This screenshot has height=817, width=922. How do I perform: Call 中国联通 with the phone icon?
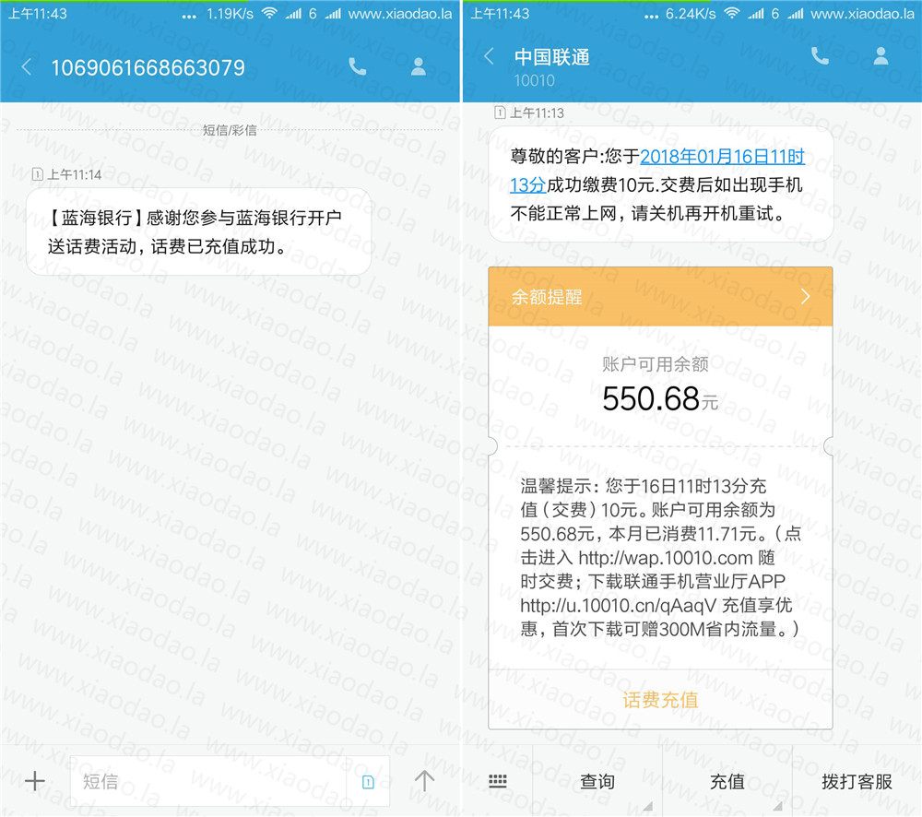pos(820,56)
